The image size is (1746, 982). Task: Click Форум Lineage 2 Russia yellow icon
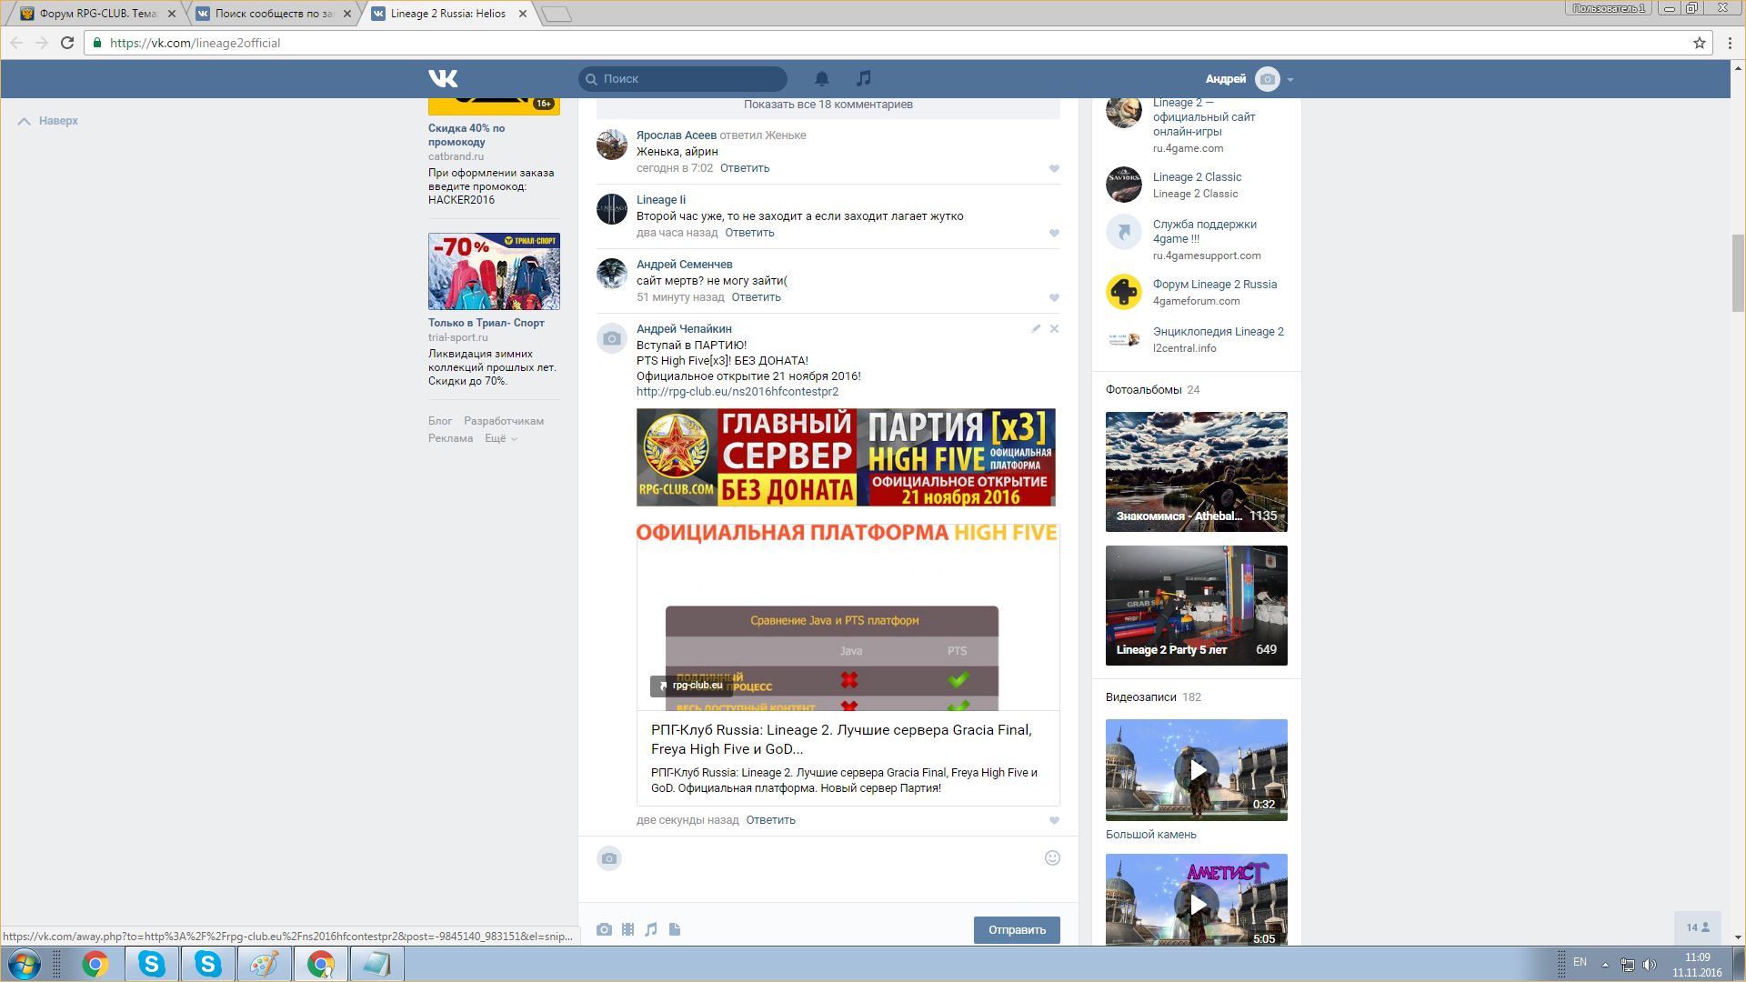click(1124, 292)
